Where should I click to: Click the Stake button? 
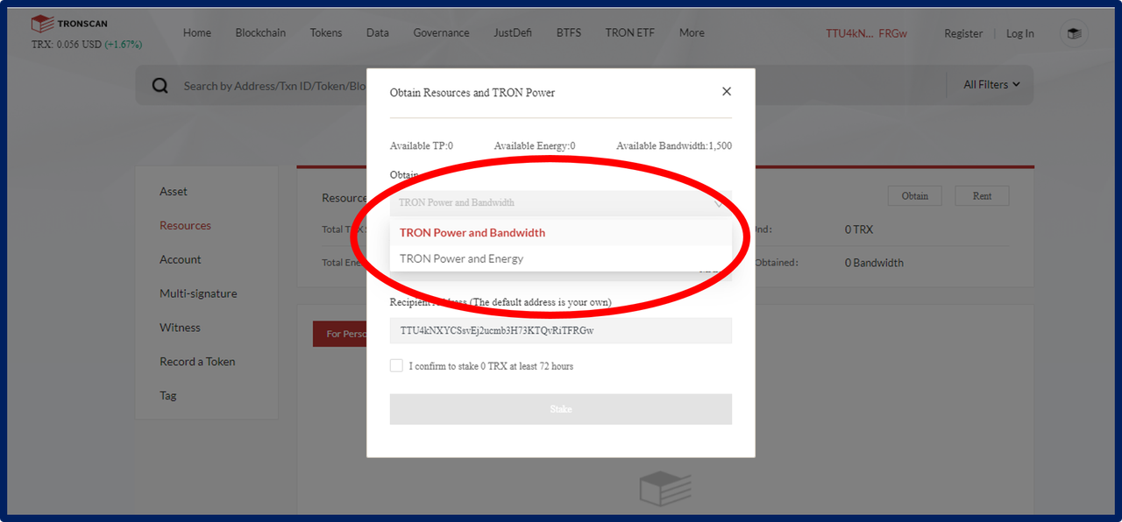tap(561, 409)
